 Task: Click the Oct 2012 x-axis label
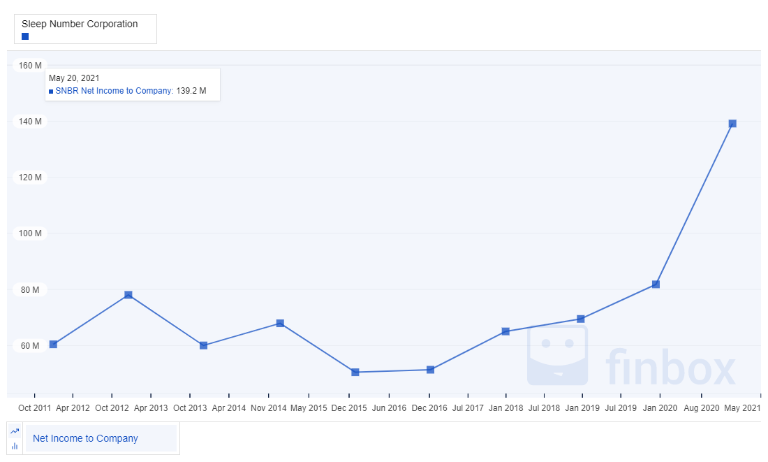tap(112, 407)
